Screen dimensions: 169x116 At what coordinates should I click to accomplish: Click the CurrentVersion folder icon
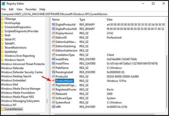2,109
